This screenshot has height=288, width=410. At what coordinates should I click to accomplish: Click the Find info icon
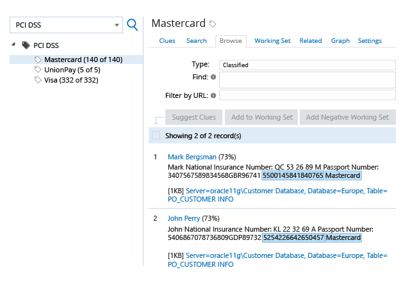click(213, 77)
